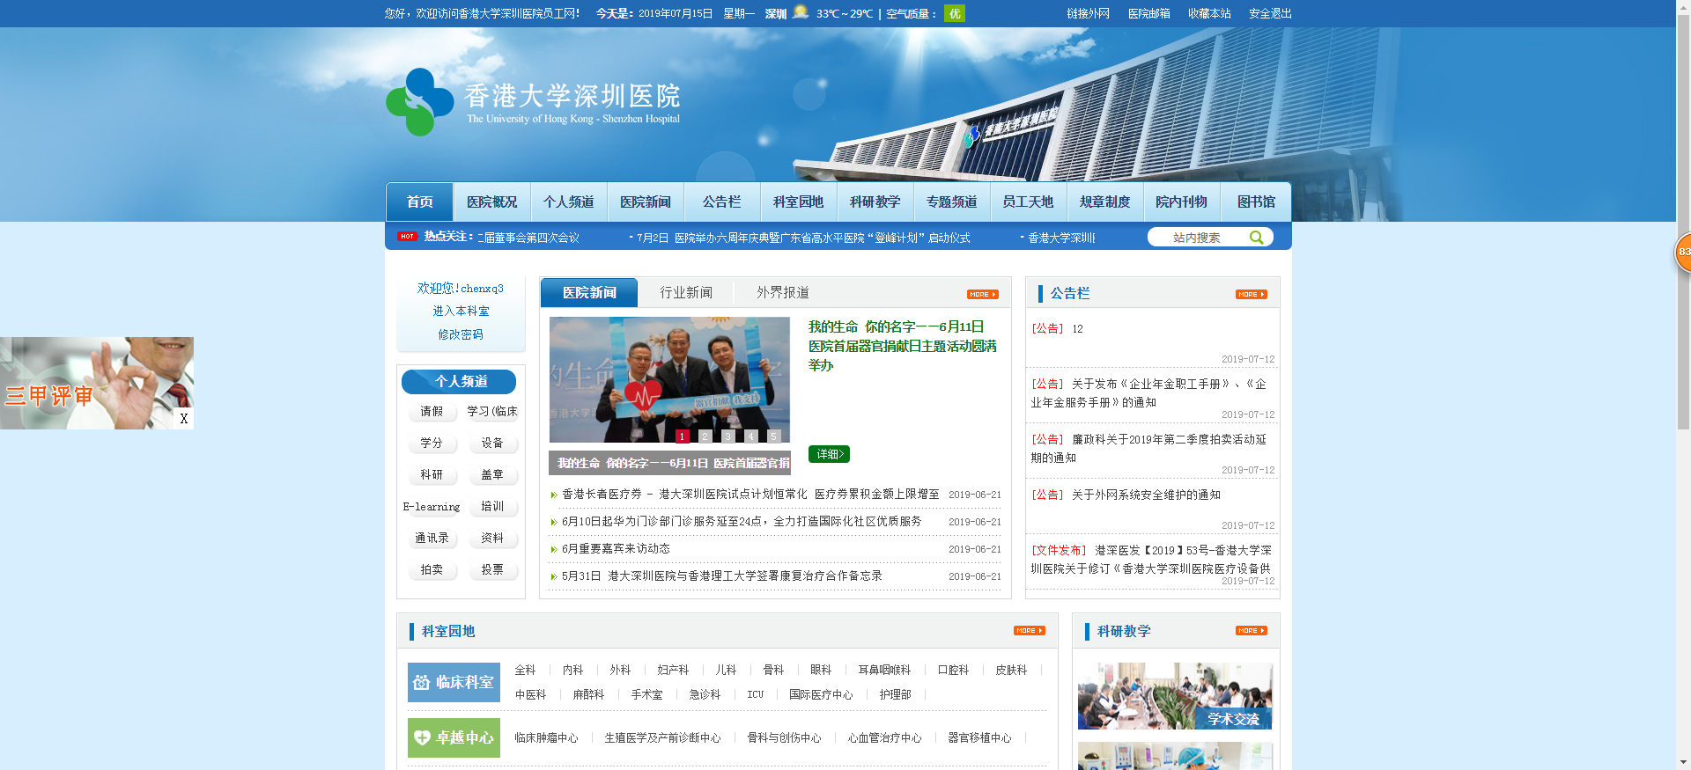Viewport: 1691px width, 770px height.
Task: Click the green 详细 button
Action: tap(829, 454)
